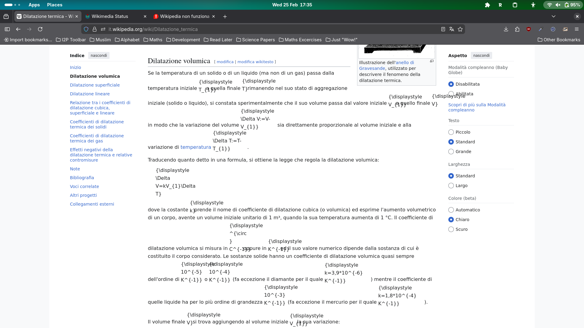
Task: Open the Firefox application menu
Action: tap(577, 29)
